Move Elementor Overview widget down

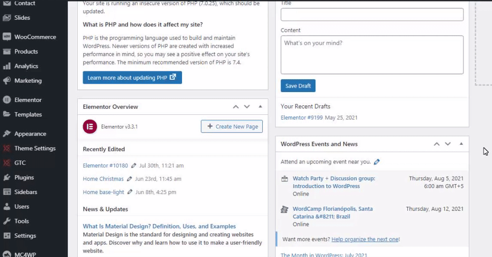[247, 107]
